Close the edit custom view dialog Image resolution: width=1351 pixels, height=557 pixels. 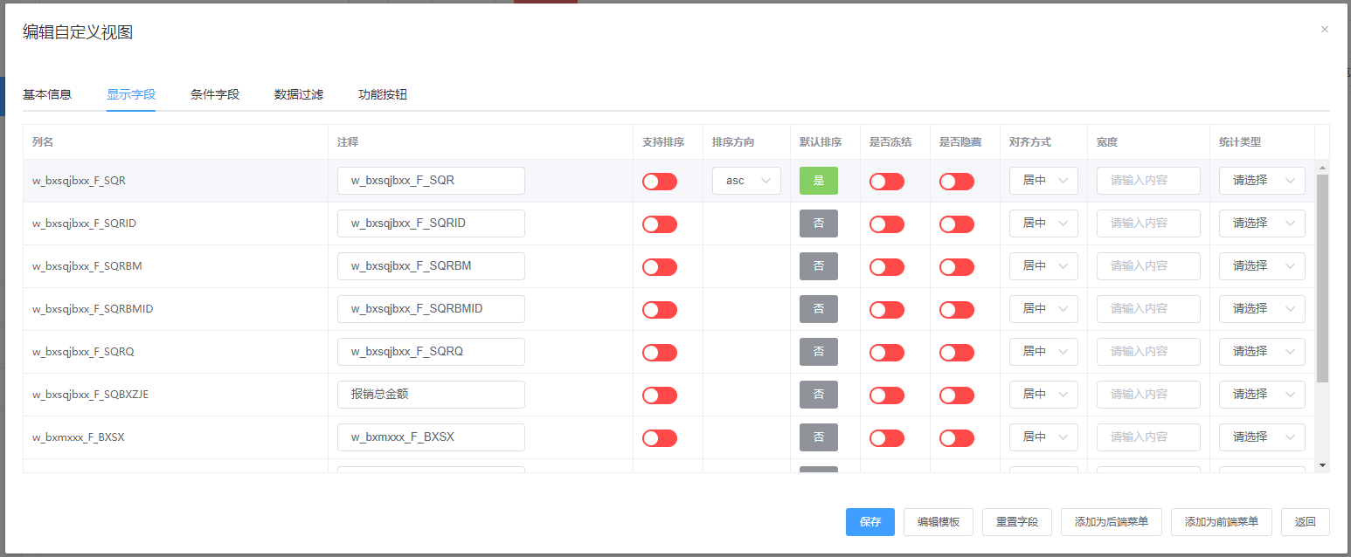point(1324,30)
